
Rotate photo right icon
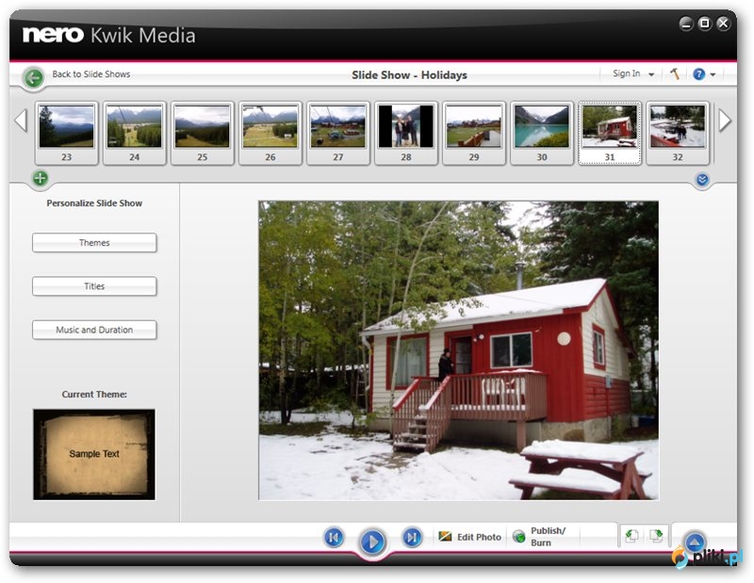point(656,535)
